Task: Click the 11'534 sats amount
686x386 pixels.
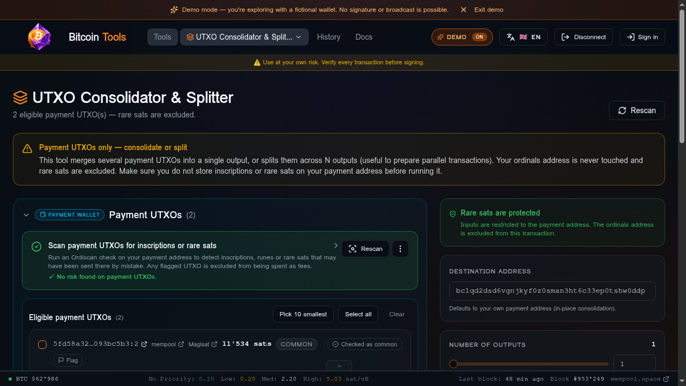Action: pos(247,344)
